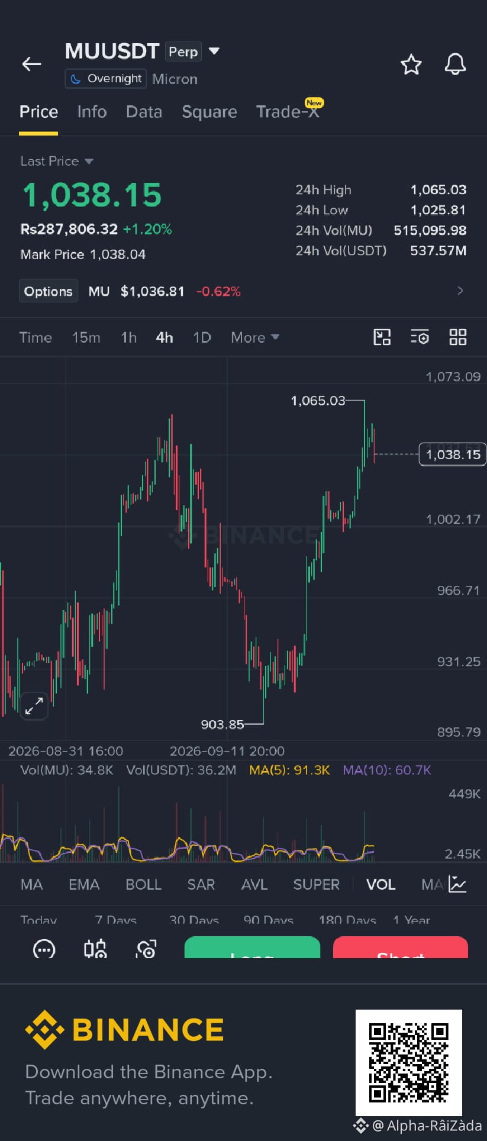
Task: Open the multi-chart grid layout icon
Action: tap(458, 337)
